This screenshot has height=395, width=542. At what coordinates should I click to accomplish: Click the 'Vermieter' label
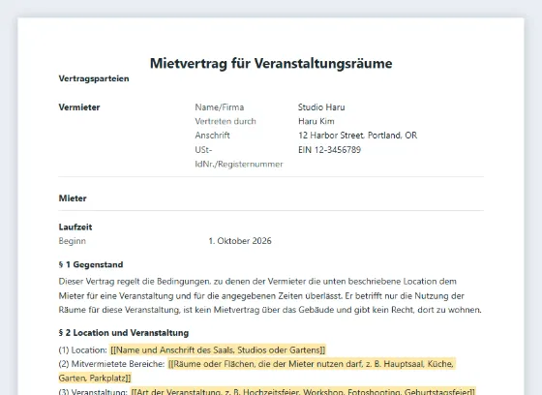pyautogui.click(x=79, y=107)
